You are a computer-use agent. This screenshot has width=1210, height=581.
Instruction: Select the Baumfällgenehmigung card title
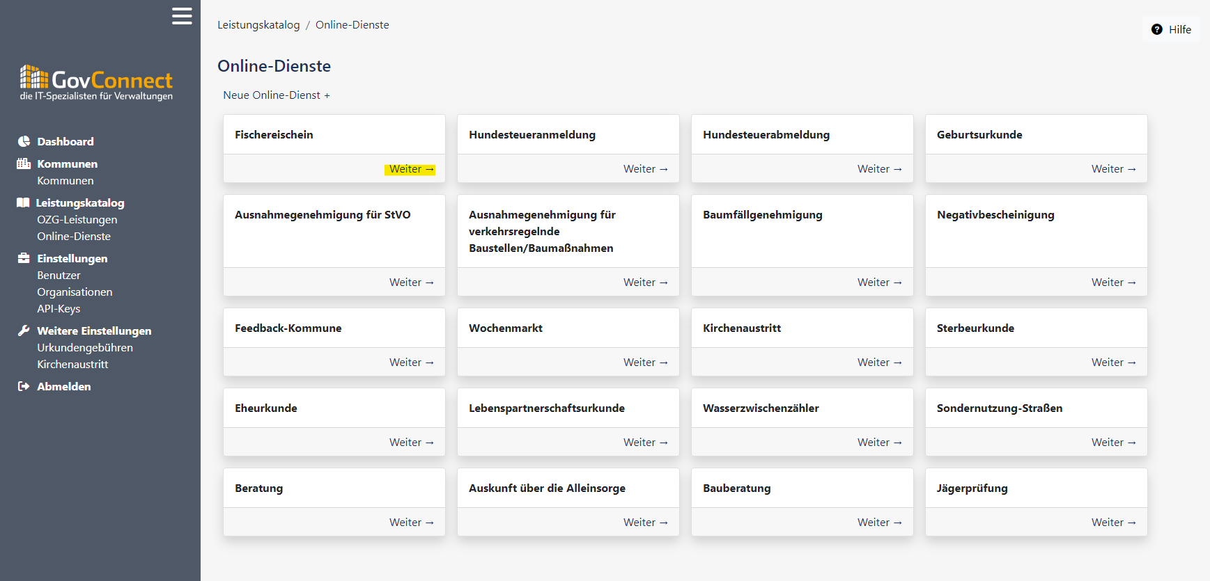(763, 215)
